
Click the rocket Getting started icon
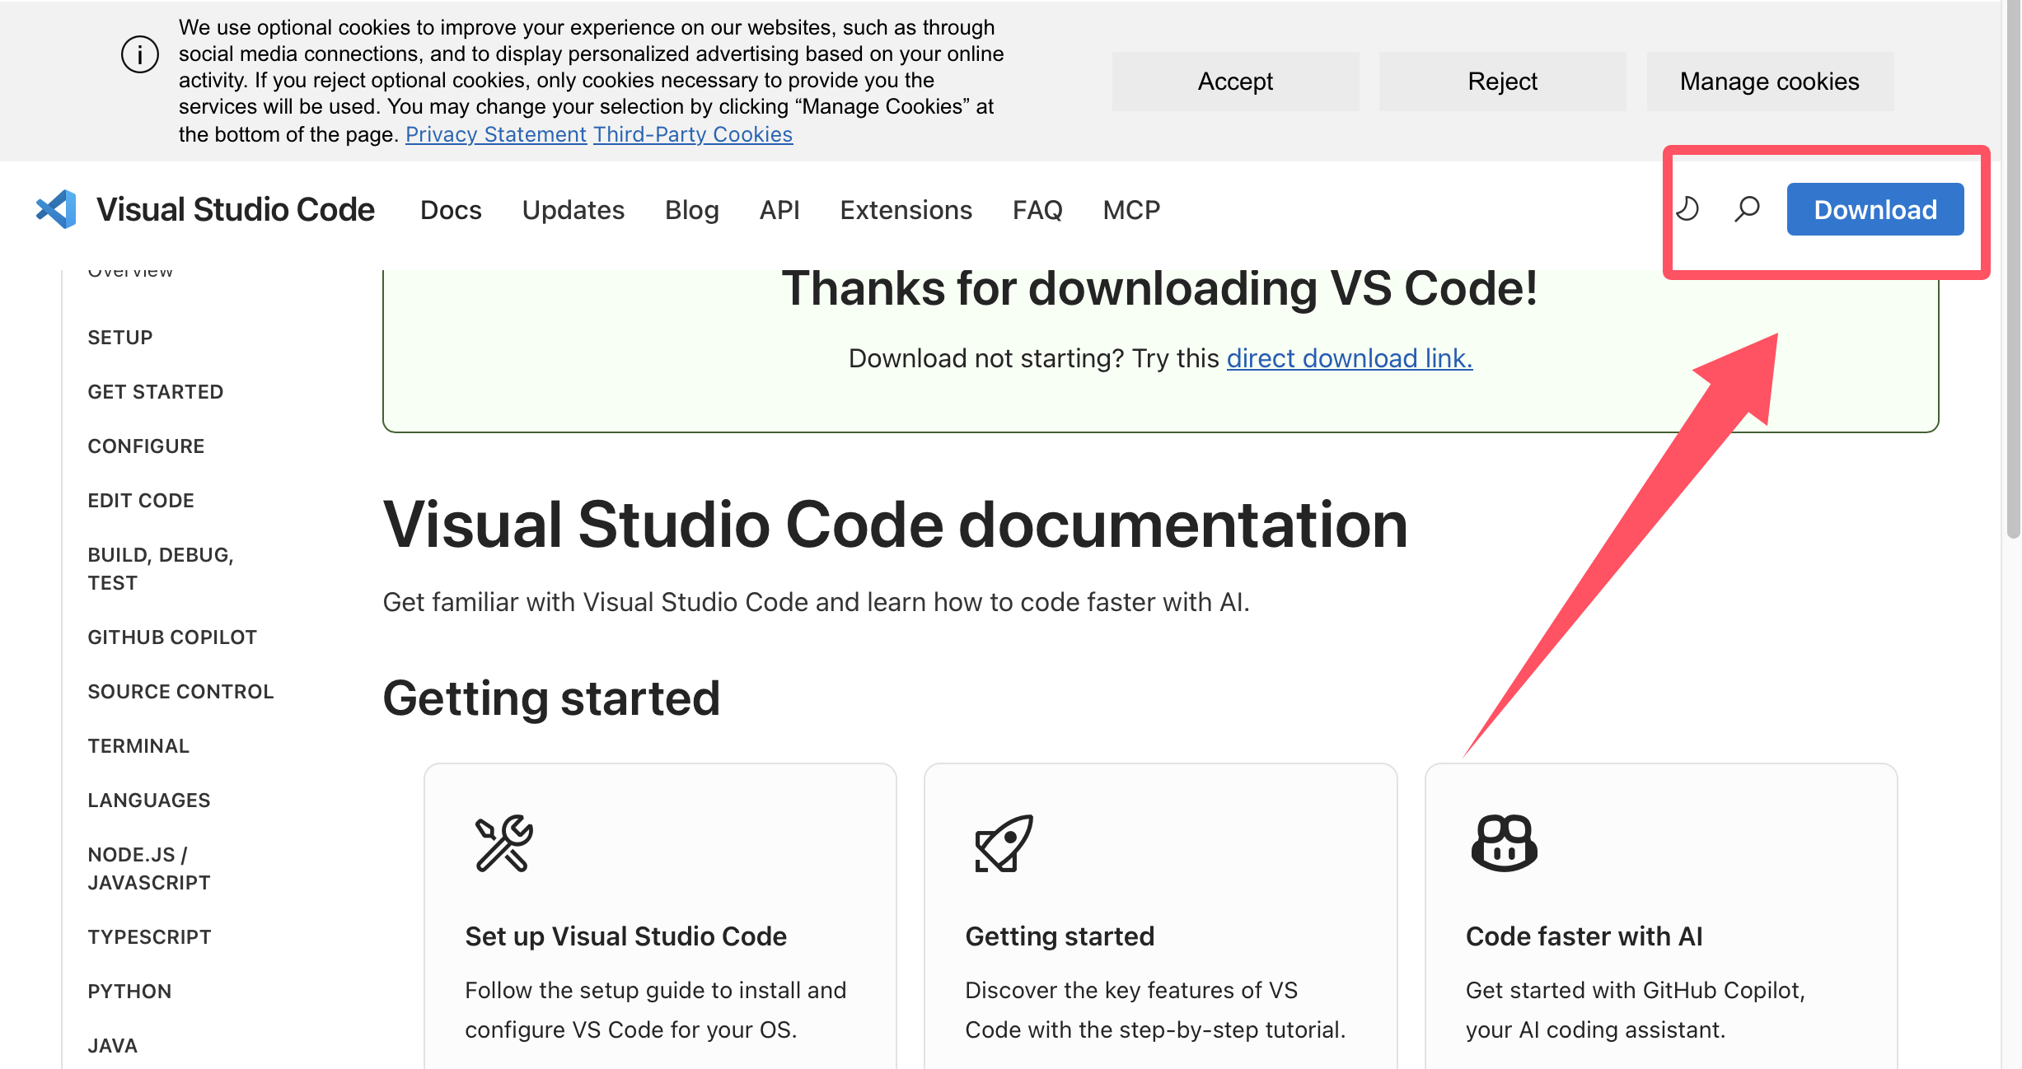1004,843
